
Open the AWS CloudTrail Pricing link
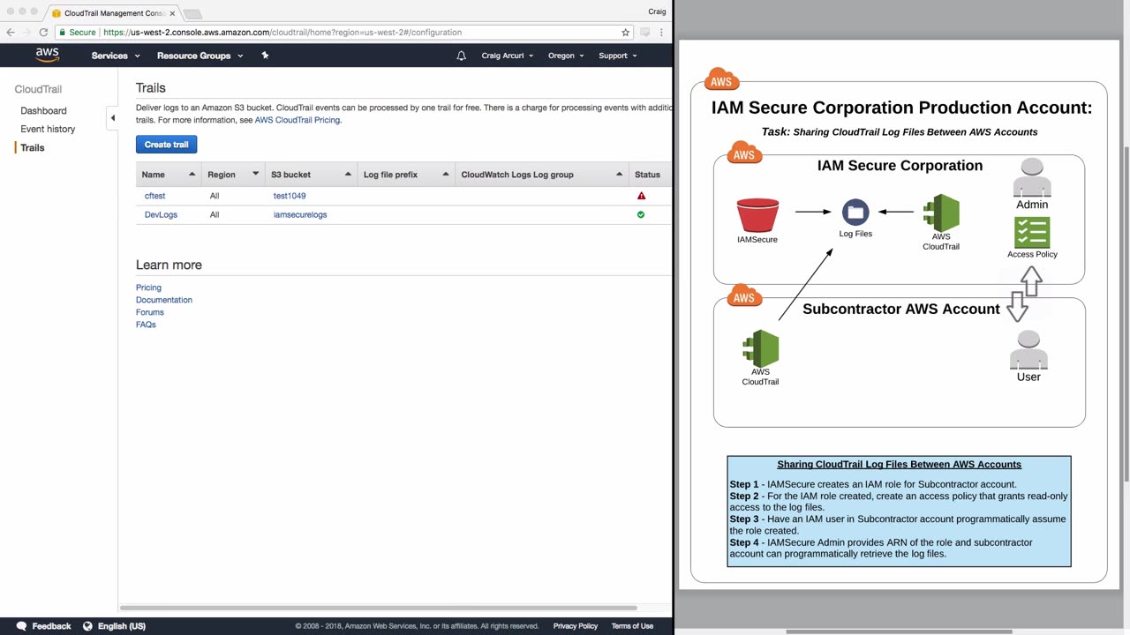[x=297, y=120]
